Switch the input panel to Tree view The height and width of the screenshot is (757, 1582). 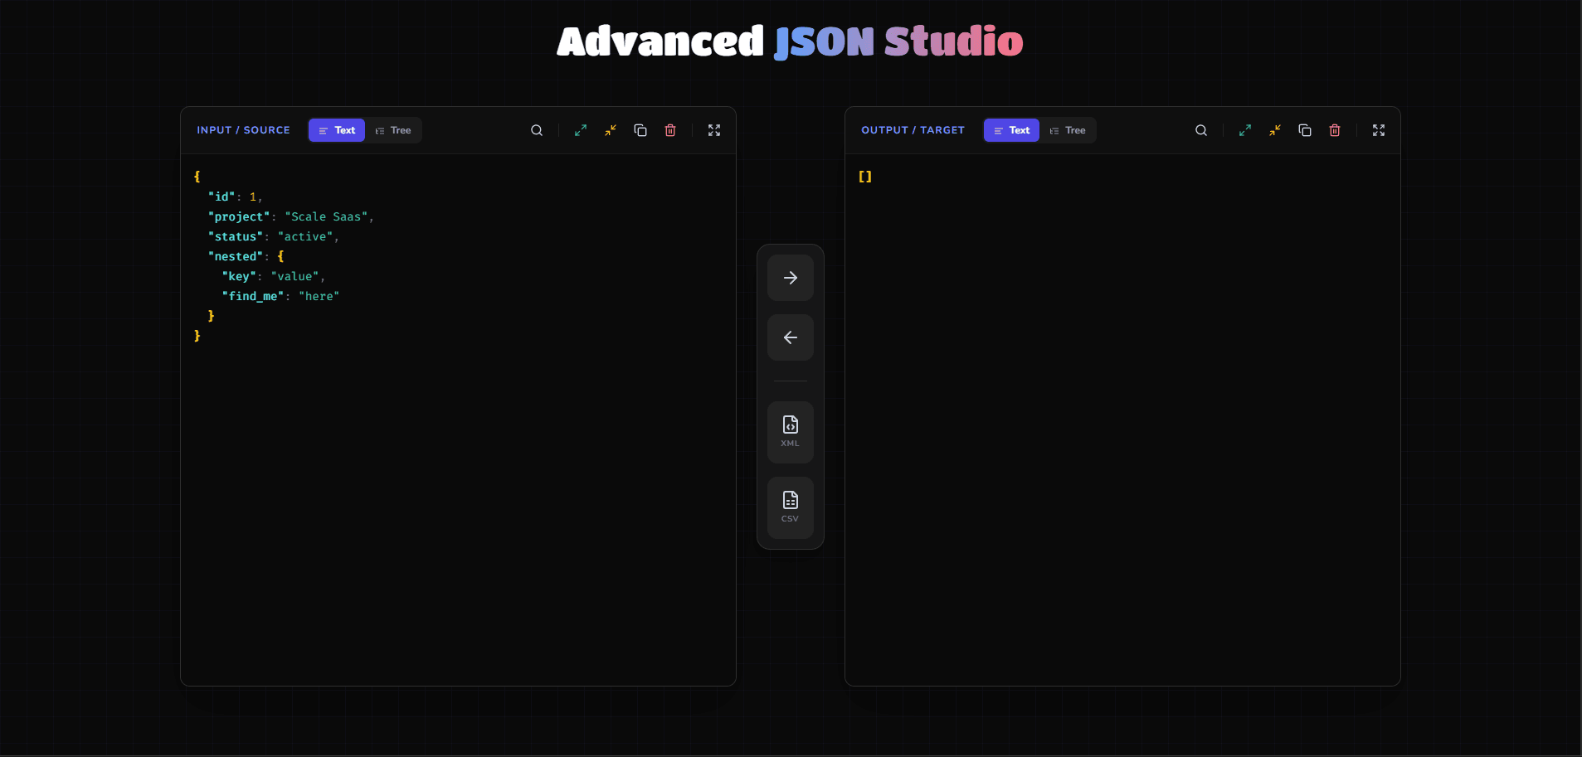coord(395,130)
